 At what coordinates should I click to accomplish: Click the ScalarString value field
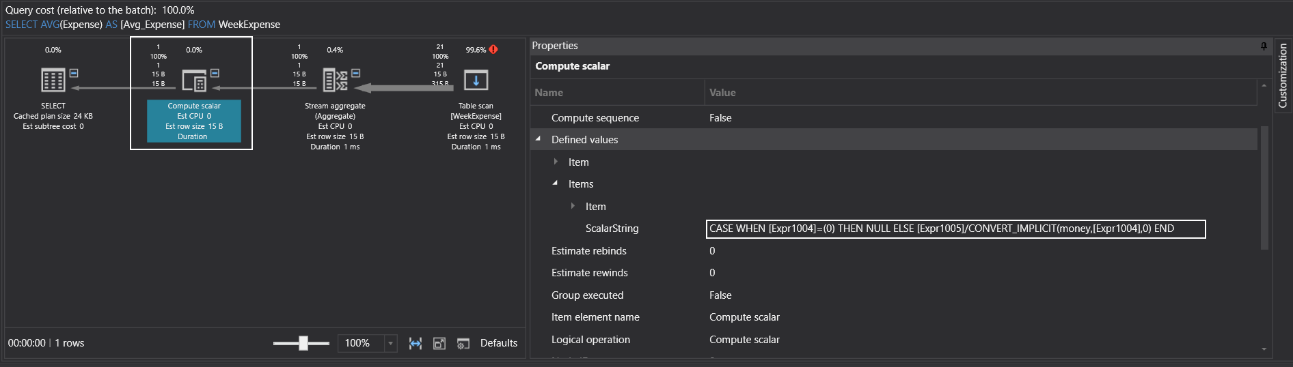tap(955, 229)
